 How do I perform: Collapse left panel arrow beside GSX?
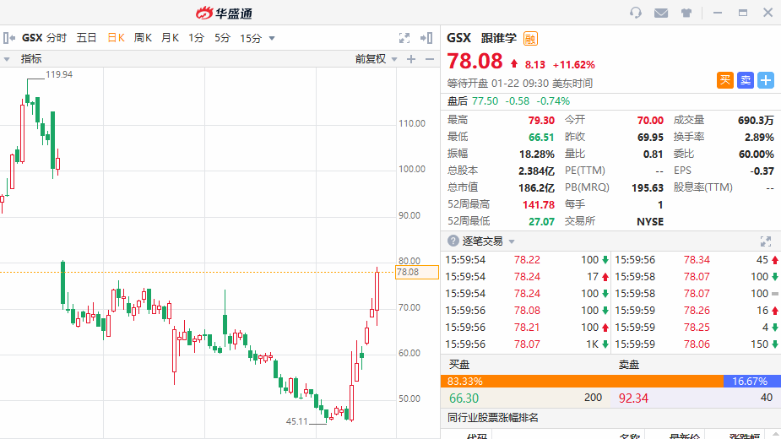[9, 38]
